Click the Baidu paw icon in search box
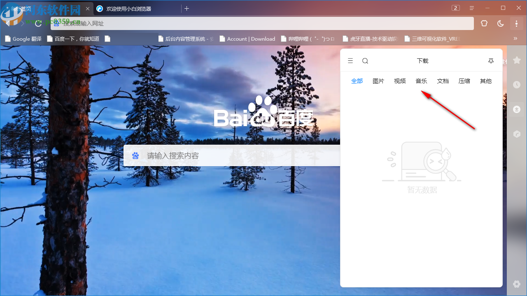The width and height of the screenshot is (527, 296). click(x=135, y=156)
